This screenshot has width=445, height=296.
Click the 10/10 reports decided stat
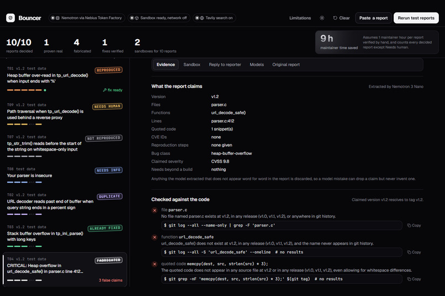19,46
